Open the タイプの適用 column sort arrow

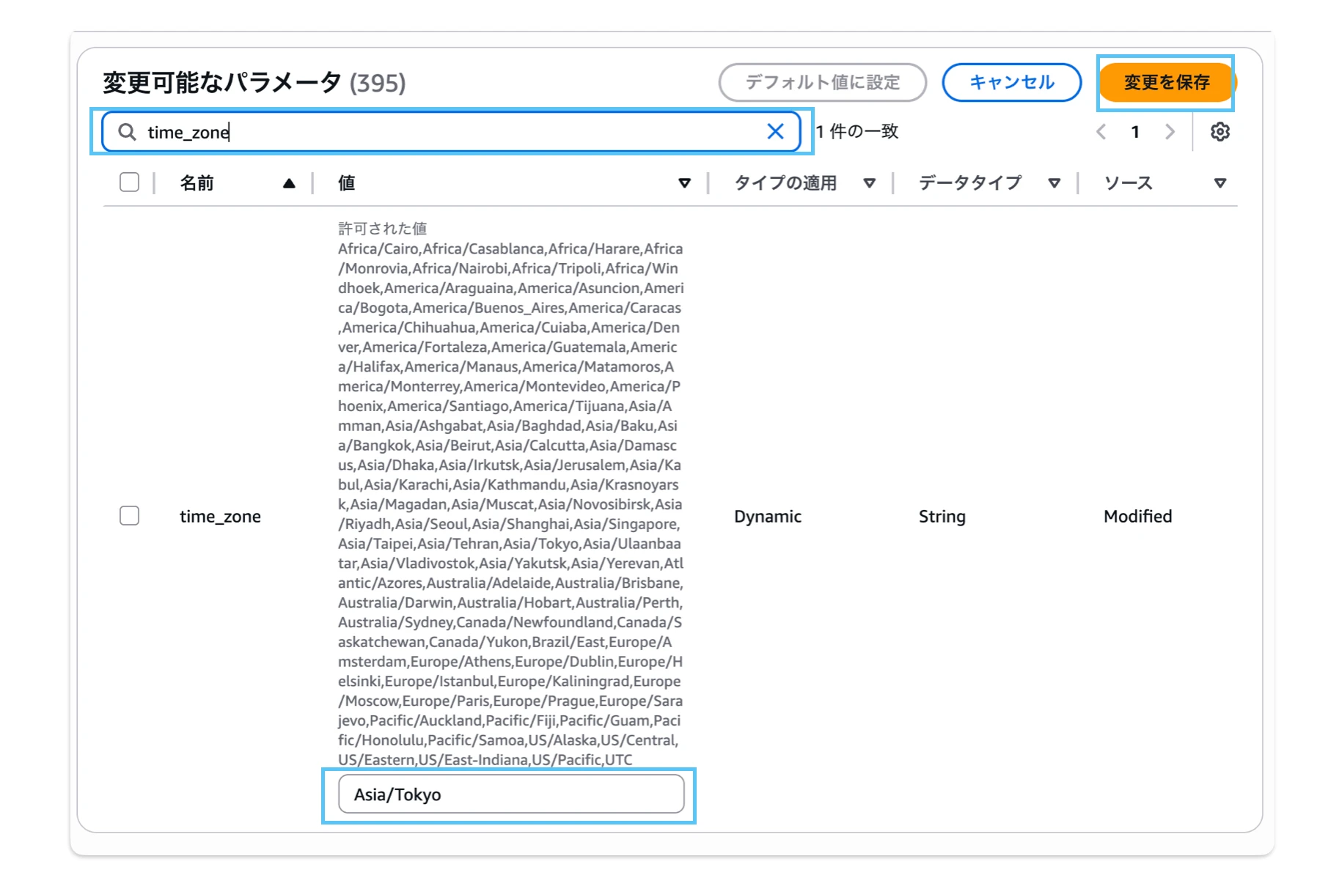[869, 183]
